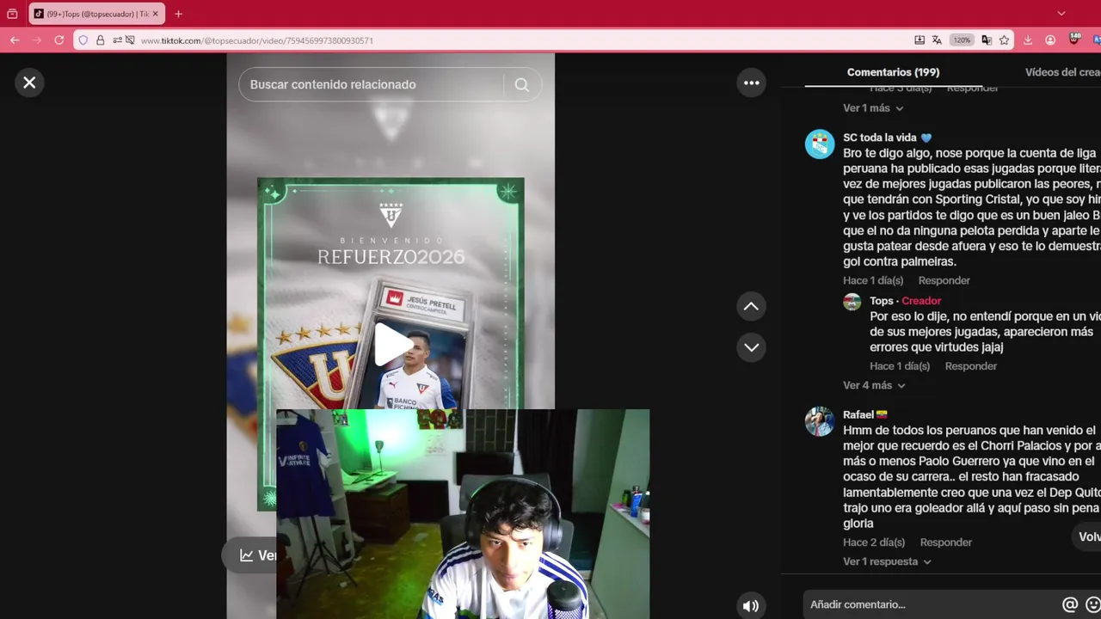Click the TikTok URL in address bar
This screenshot has height=619, width=1101.
[256, 40]
